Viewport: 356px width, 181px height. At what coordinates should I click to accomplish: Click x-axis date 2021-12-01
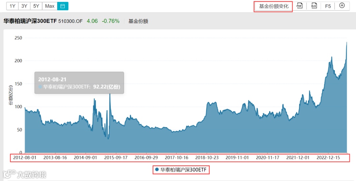[x=298, y=158]
